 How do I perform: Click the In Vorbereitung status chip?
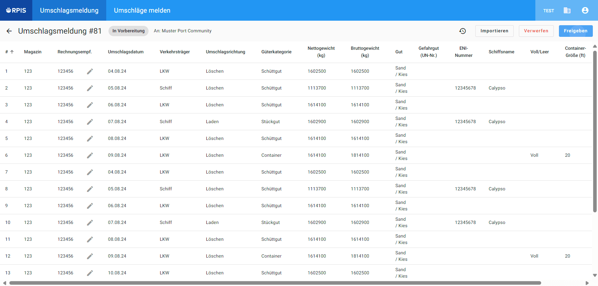(x=129, y=31)
